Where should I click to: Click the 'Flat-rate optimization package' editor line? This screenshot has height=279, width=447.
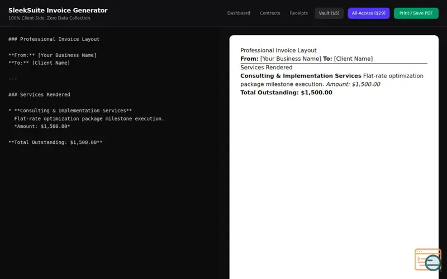click(x=89, y=118)
